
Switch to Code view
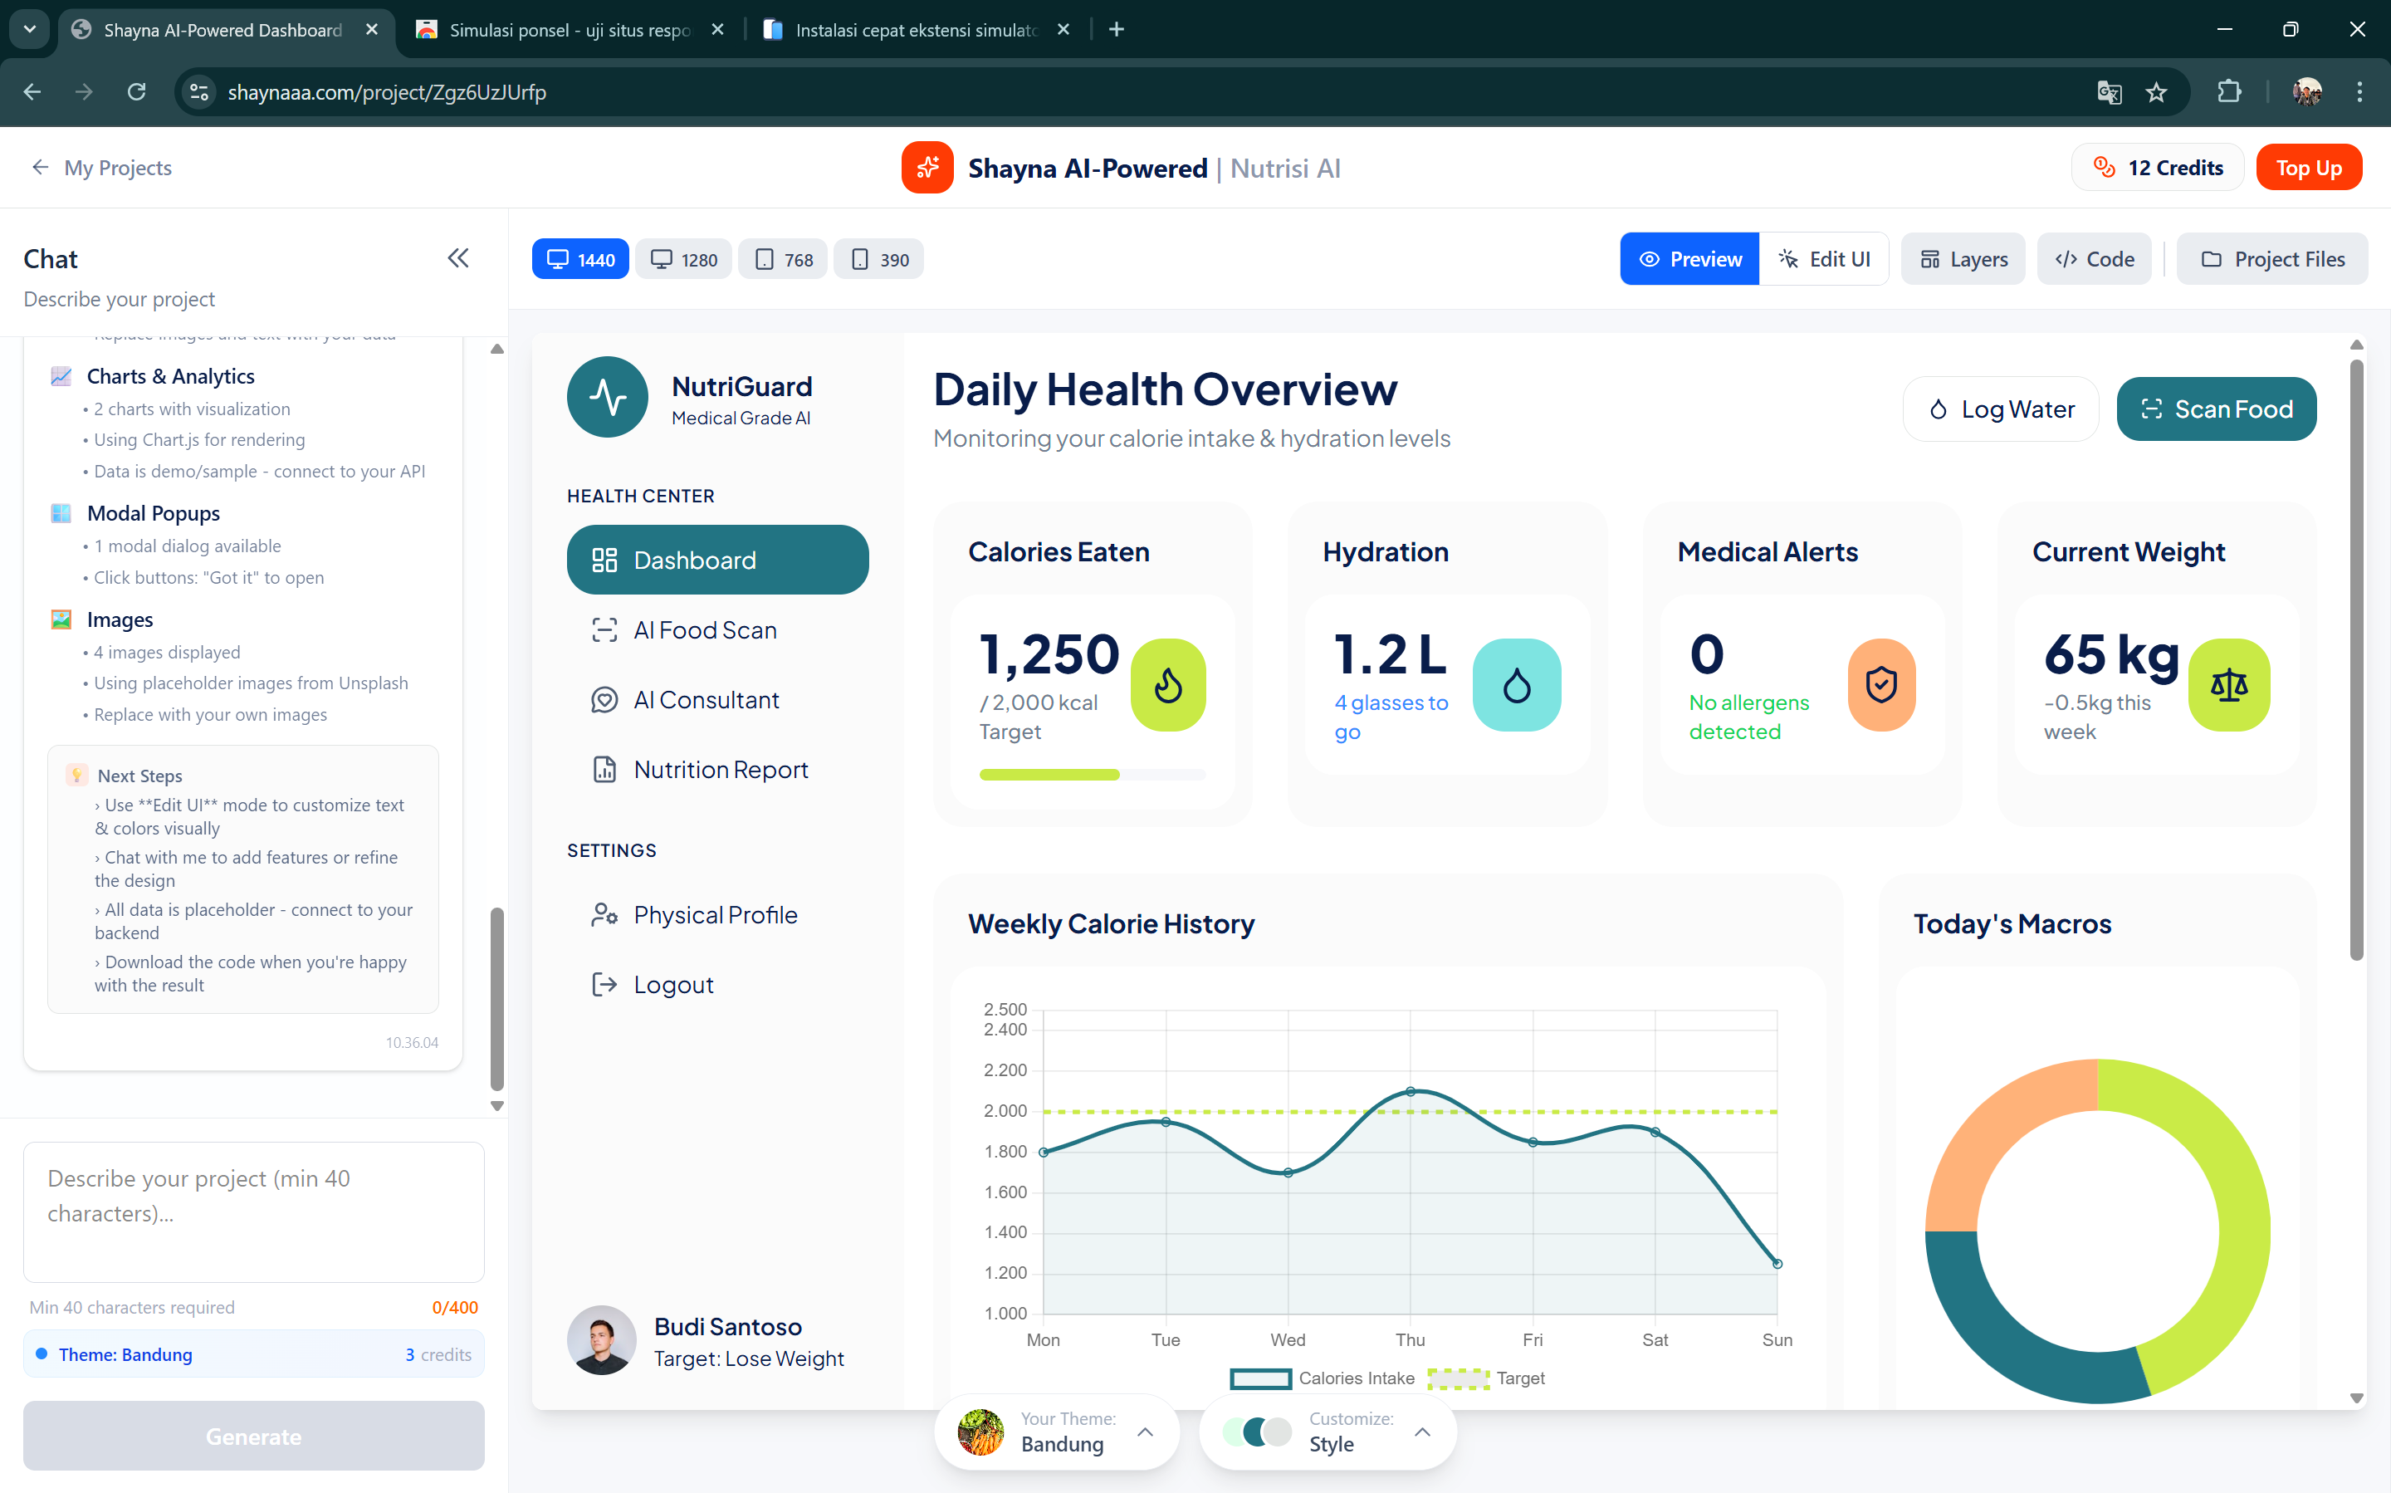pyautogui.click(x=2094, y=257)
